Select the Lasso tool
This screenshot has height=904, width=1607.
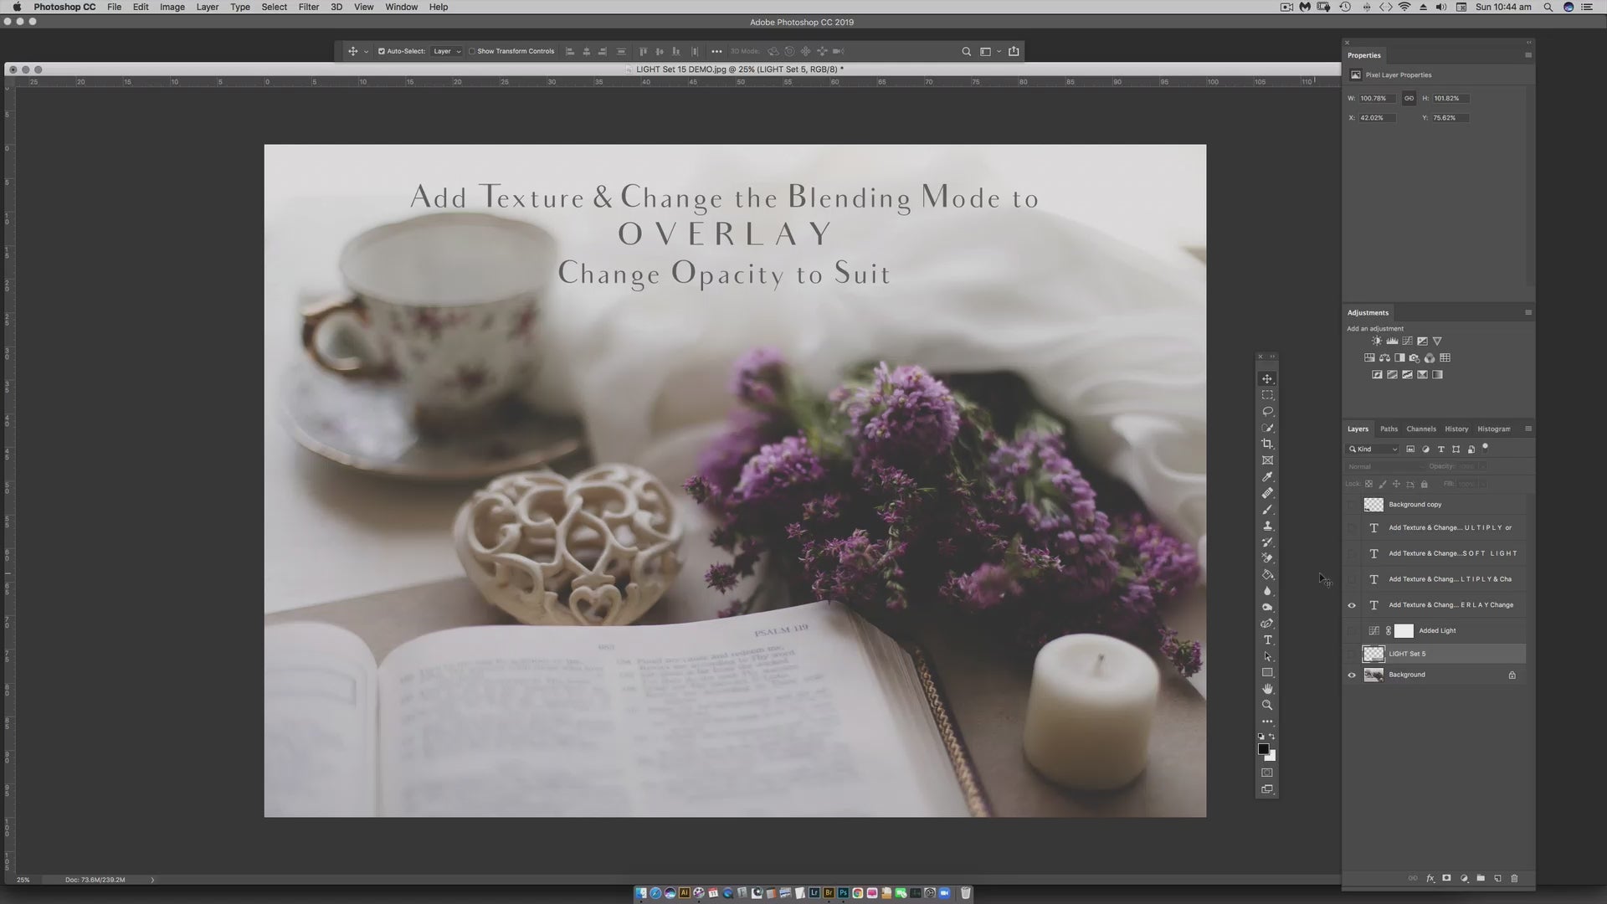point(1267,411)
